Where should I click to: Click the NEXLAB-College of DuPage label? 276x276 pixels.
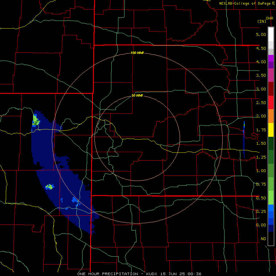(245, 3)
